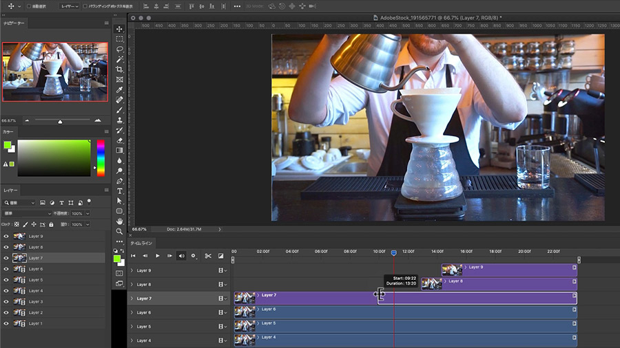The height and width of the screenshot is (348, 620).
Task: Select the Move tool in the toolbar
Action: 120,29
